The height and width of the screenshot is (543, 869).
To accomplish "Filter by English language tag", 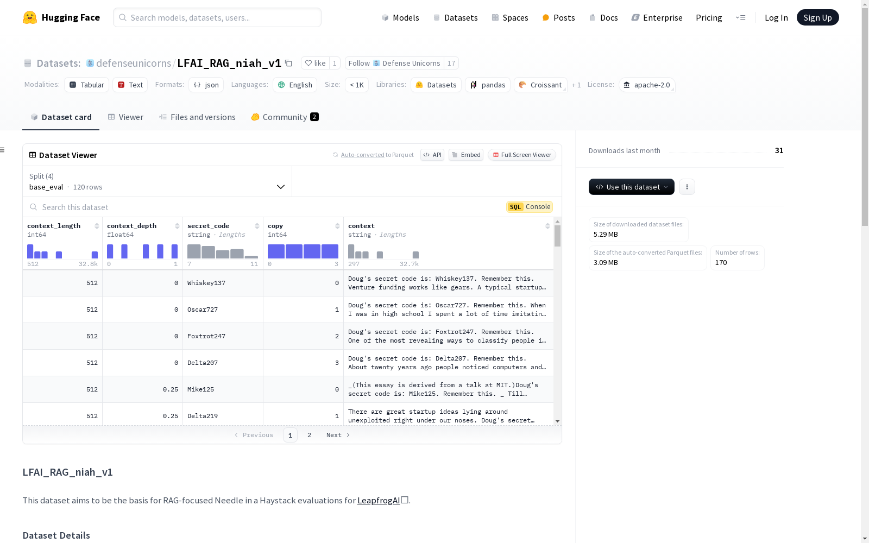I will (295, 85).
